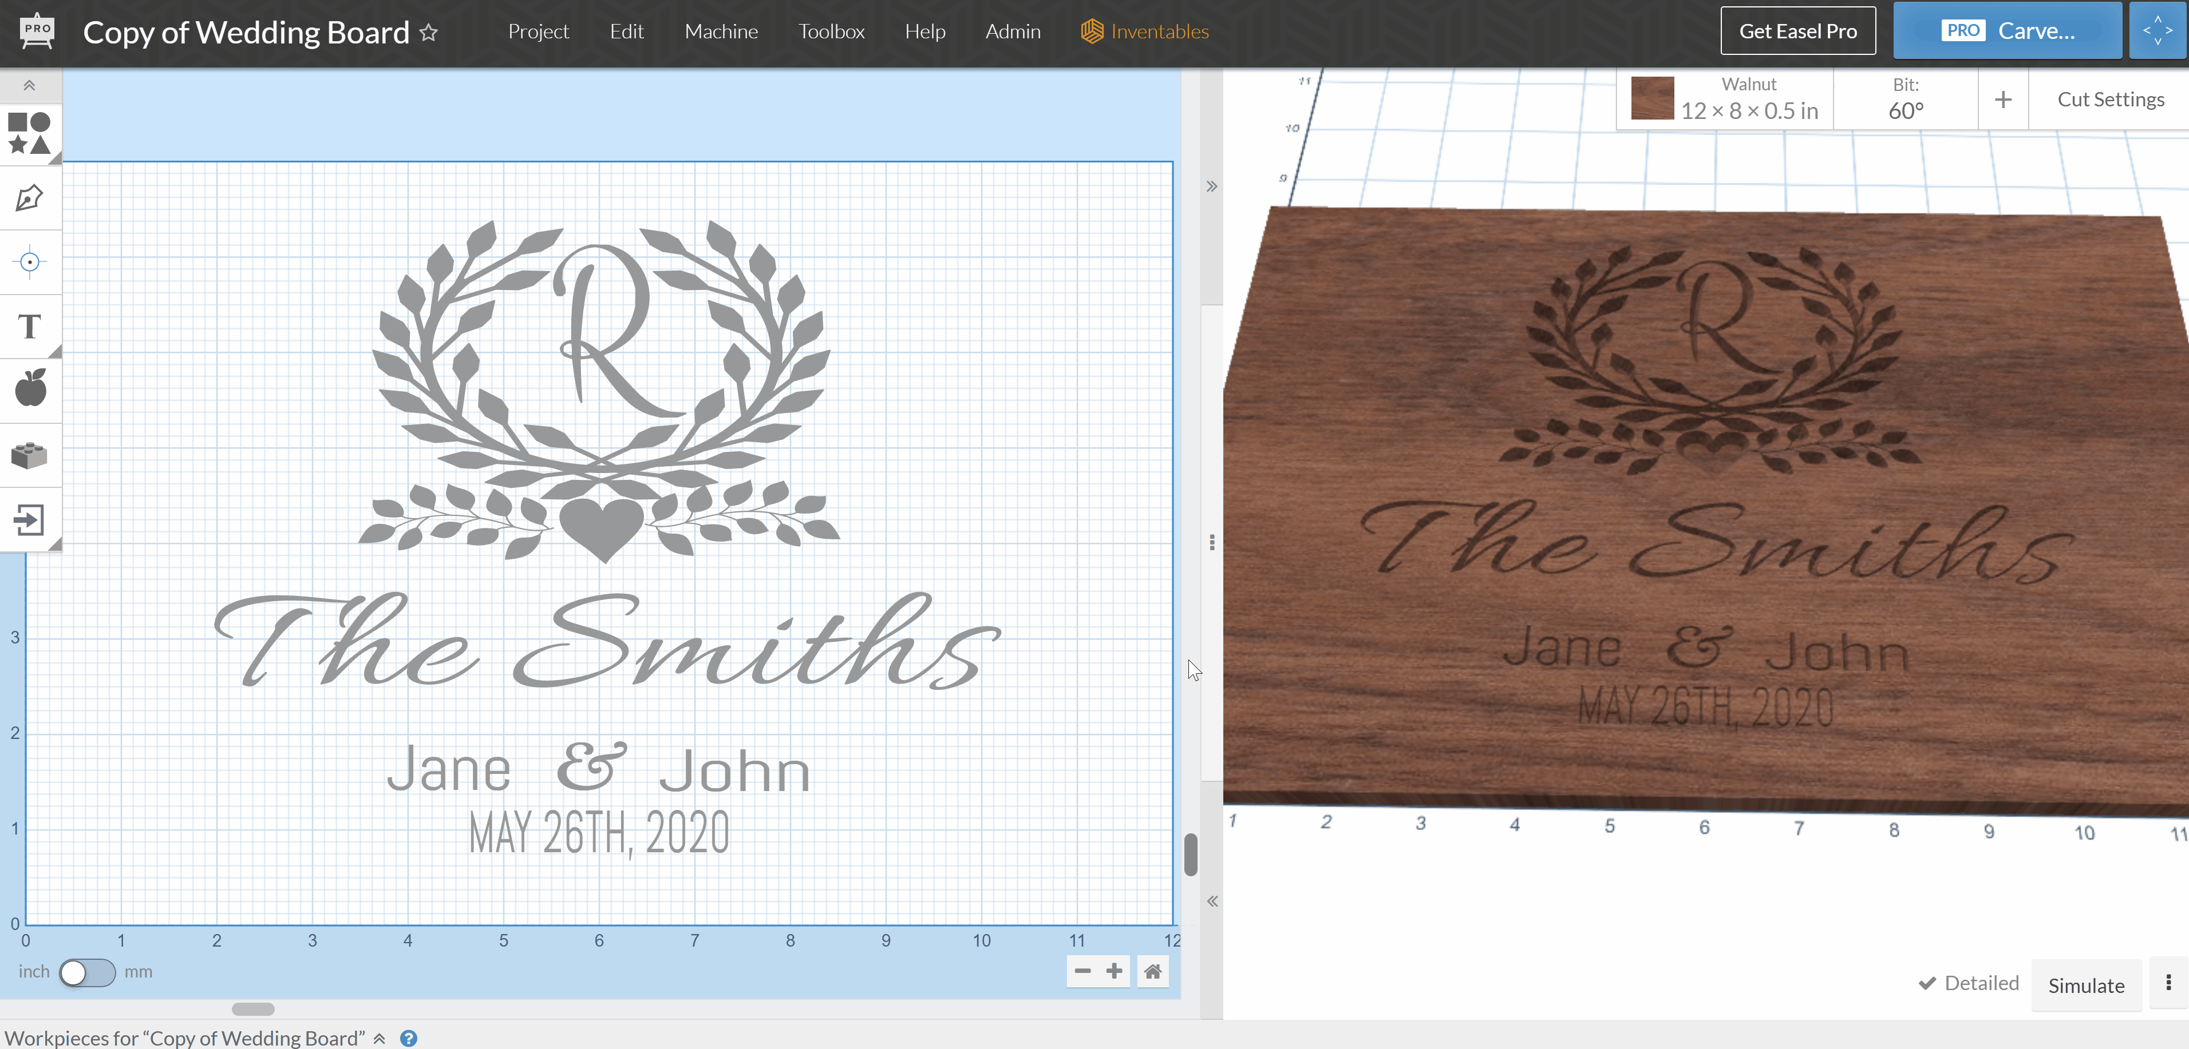Image resolution: width=2189 pixels, height=1049 pixels.
Task: Open the Machine menu
Action: [x=721, y=31]
